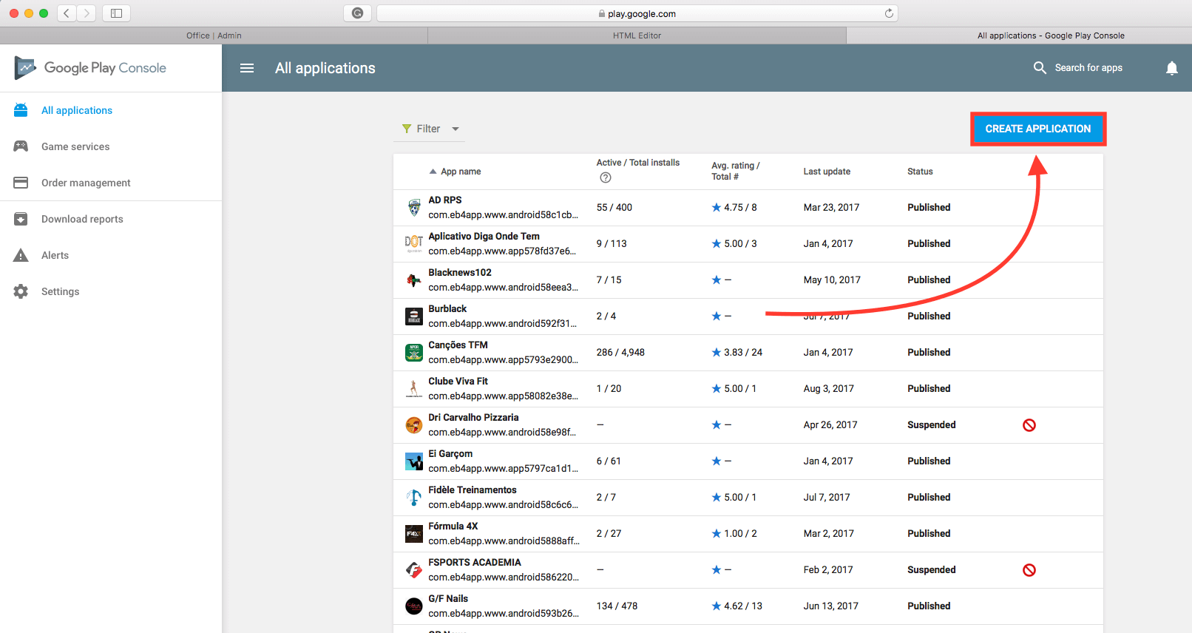Click the FSPORTS ACADEMIA app icon
This screenshot has height=633, width=1192.
414,570
